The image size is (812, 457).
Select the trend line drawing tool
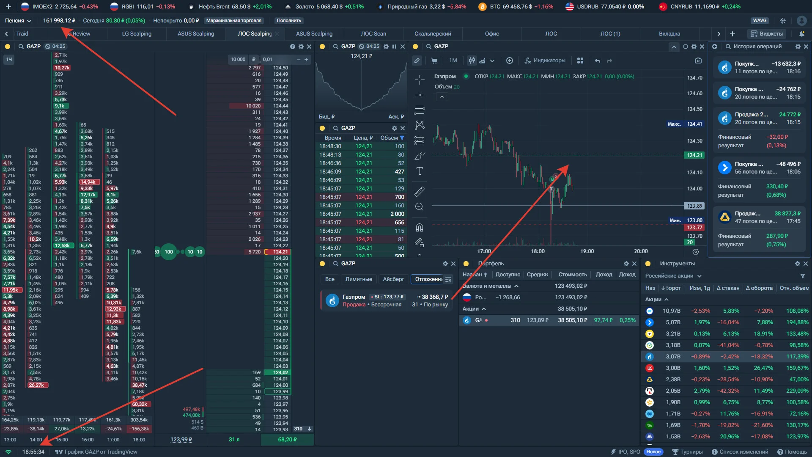pos(420,95)
